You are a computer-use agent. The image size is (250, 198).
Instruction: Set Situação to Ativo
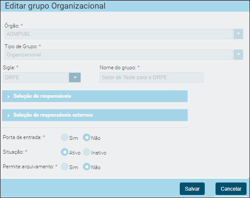(x=65, y=152)
